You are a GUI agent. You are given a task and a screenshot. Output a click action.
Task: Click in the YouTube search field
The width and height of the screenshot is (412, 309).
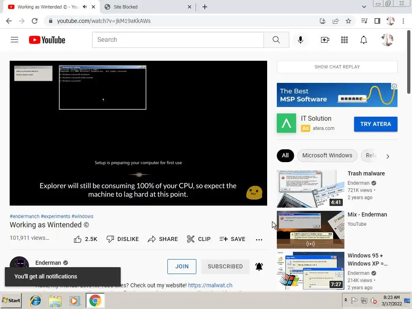(x=178, y=40)
